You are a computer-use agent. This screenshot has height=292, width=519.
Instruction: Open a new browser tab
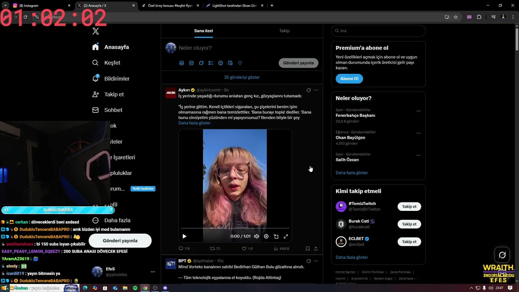272,6
